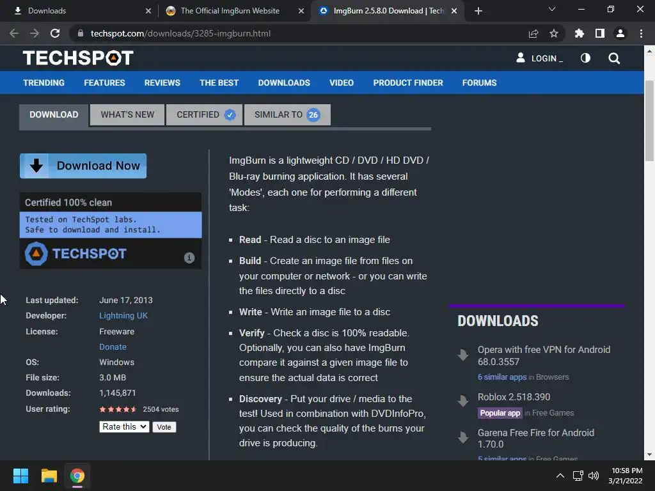Open the clock showing 10:58 PM
The image size is (655, 491).
click(626, 476)
